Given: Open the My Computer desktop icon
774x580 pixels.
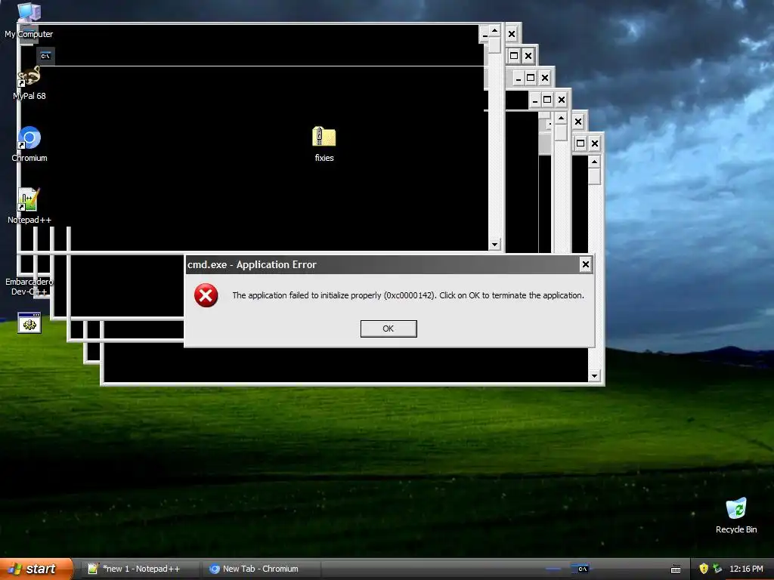Looking at the screenshot, I should point(29,20).
